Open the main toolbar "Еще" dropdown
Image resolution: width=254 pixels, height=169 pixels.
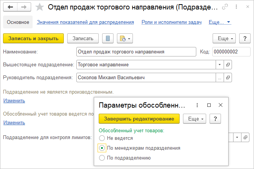(x=224, y=38)
